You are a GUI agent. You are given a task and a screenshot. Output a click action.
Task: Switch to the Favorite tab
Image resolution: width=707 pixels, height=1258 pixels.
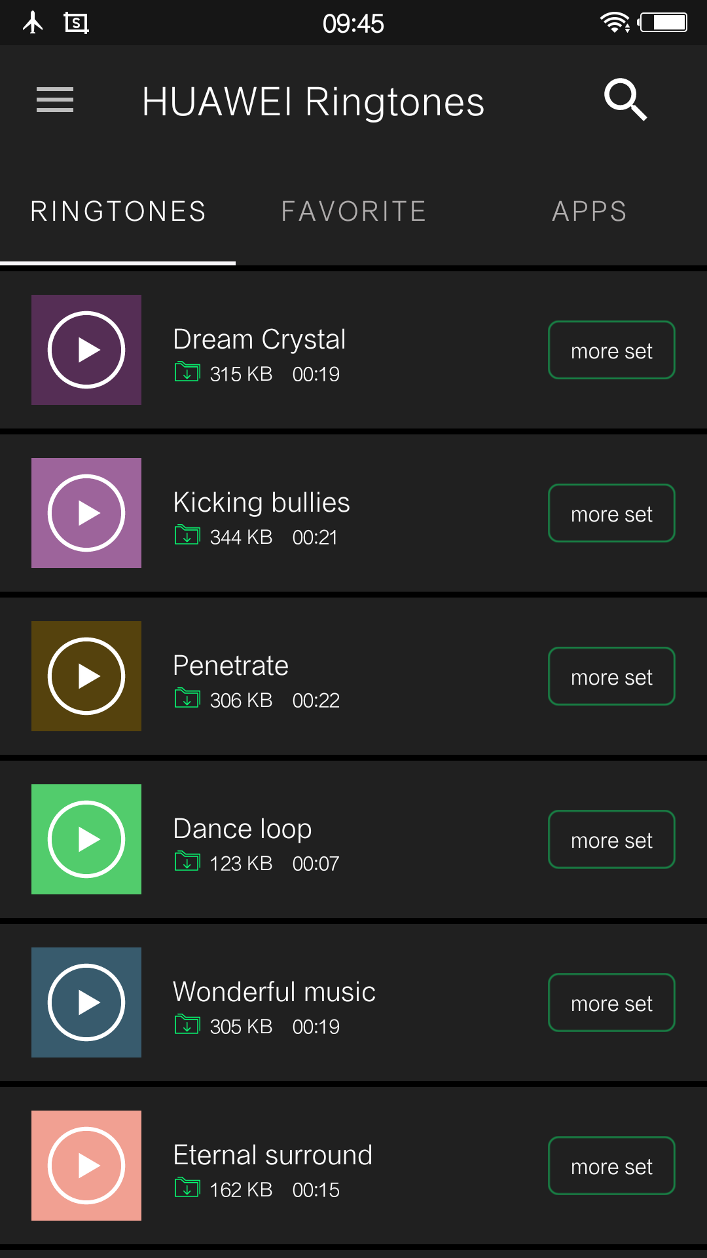pyautogui.click(x=353, y=212)
